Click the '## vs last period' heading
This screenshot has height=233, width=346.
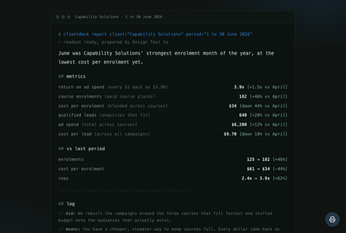click(82, 148)
